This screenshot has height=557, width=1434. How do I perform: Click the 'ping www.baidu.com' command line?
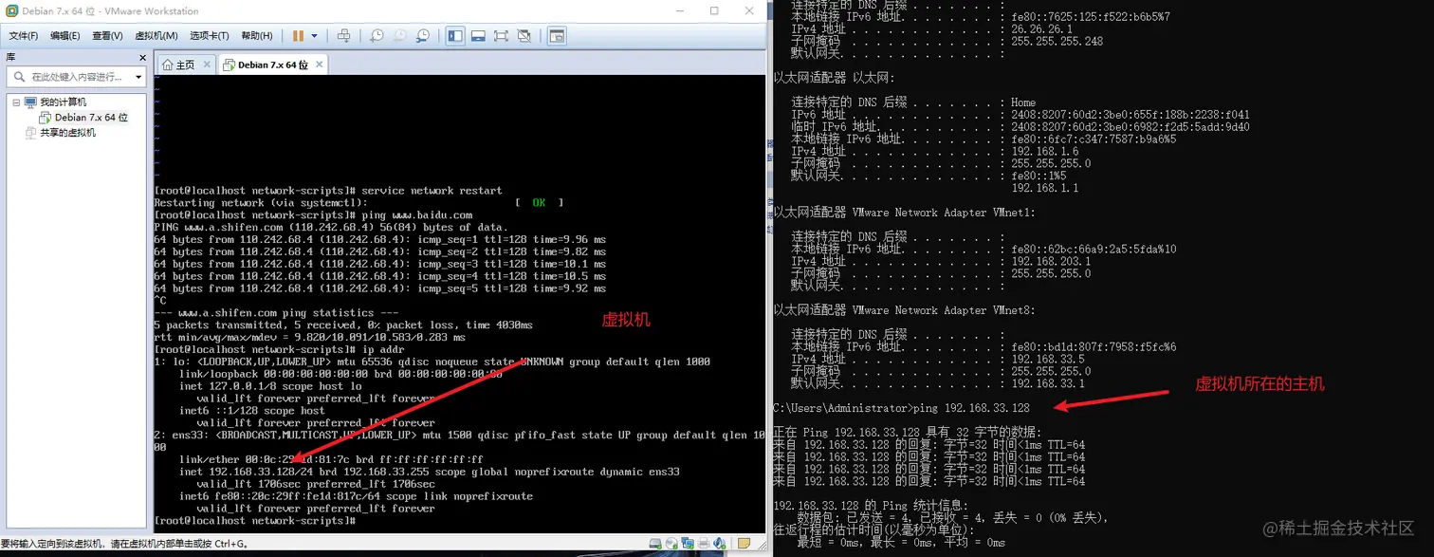[313, 215]
